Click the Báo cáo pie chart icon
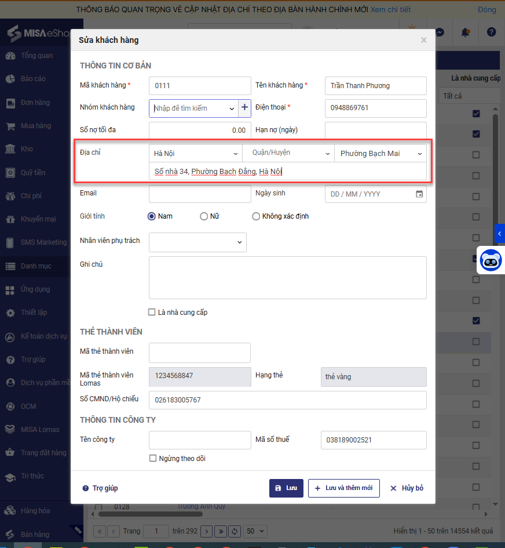Viewport: 505px width, 548px height. 10,79
